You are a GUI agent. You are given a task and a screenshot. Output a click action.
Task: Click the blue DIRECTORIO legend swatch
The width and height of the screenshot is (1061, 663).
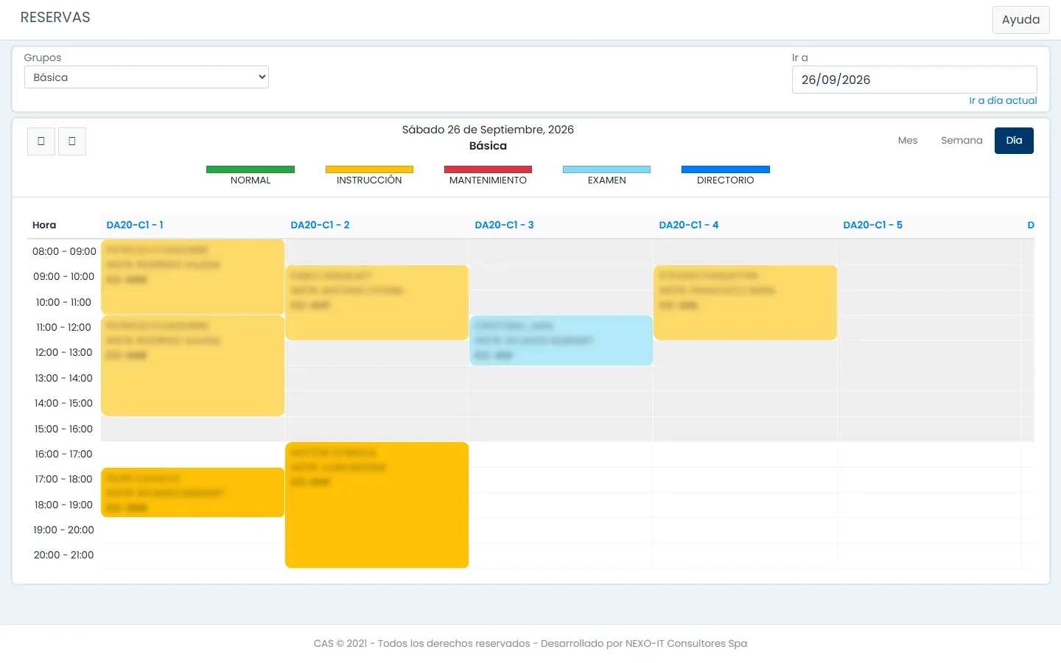726,169
